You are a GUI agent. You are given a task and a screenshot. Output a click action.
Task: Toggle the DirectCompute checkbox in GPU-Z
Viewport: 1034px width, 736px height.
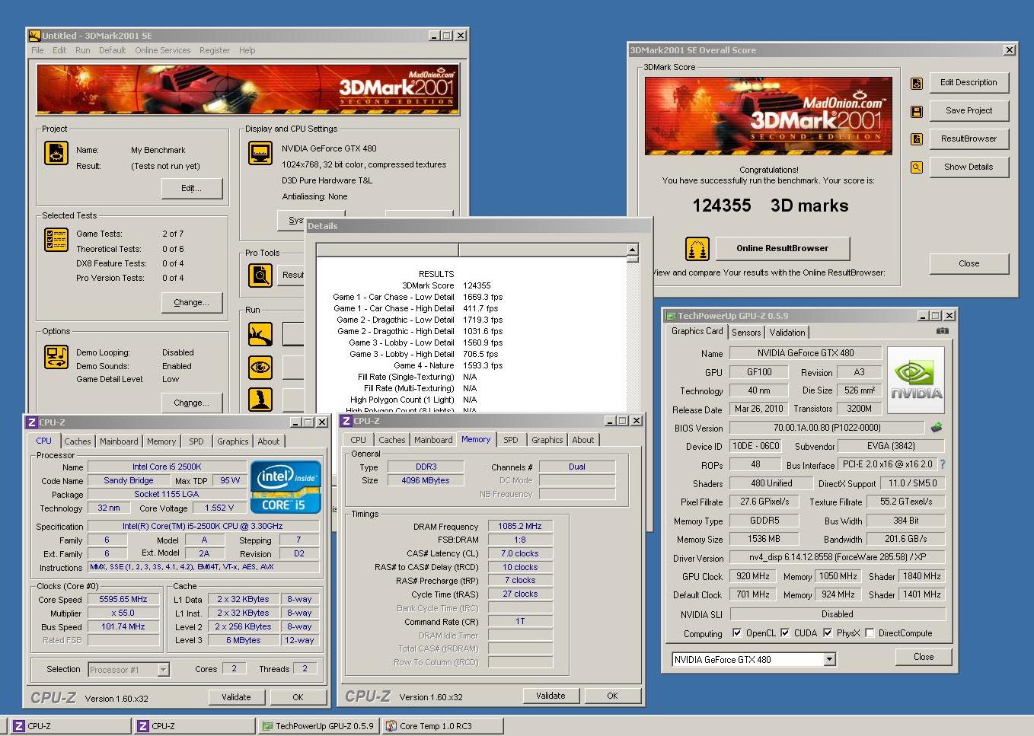click(x=870, y=633)
